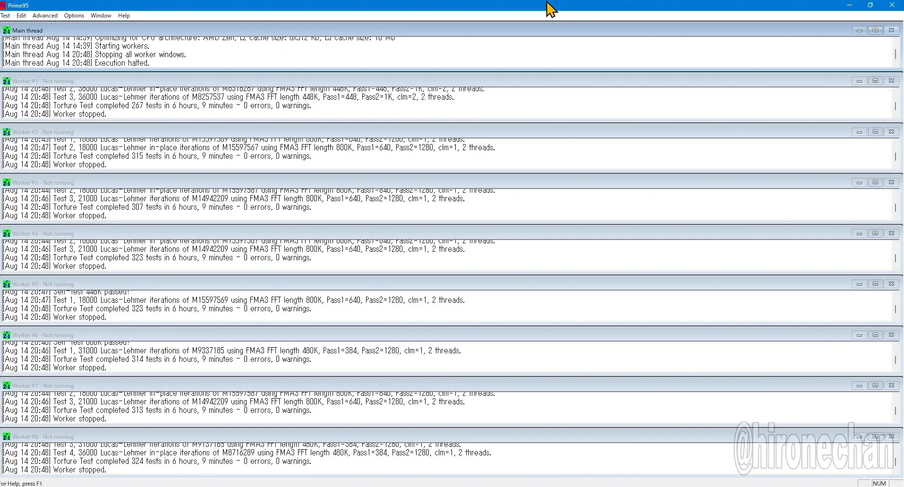The image size is (904, 487).
Task: Click 'Torture Test completed 324 tests' line
Action: [x=157, y=461]
